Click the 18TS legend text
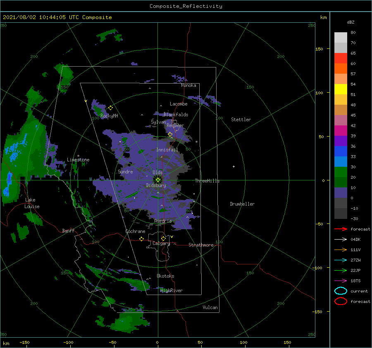The width and height of the screenshot is (372, 348). (x=355, y=281)
